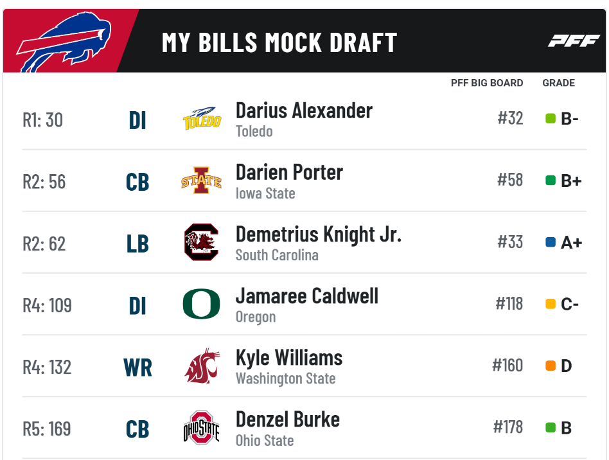The height and width of the screenshot is (460, 609).
Task: Click the PFF BIG BOARD column header
Action: (487, 83)
